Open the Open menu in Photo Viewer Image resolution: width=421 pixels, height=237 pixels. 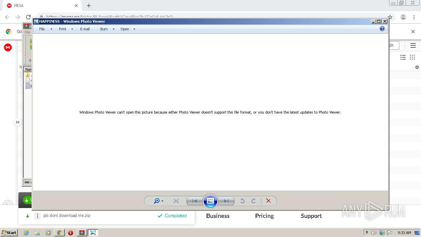tap(125, 29)
